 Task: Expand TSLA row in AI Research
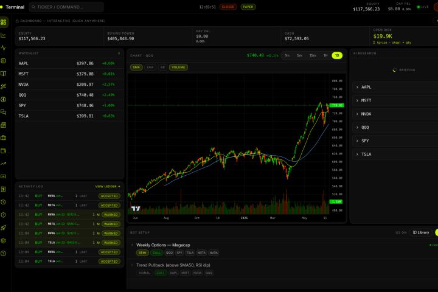pos(395,155)
